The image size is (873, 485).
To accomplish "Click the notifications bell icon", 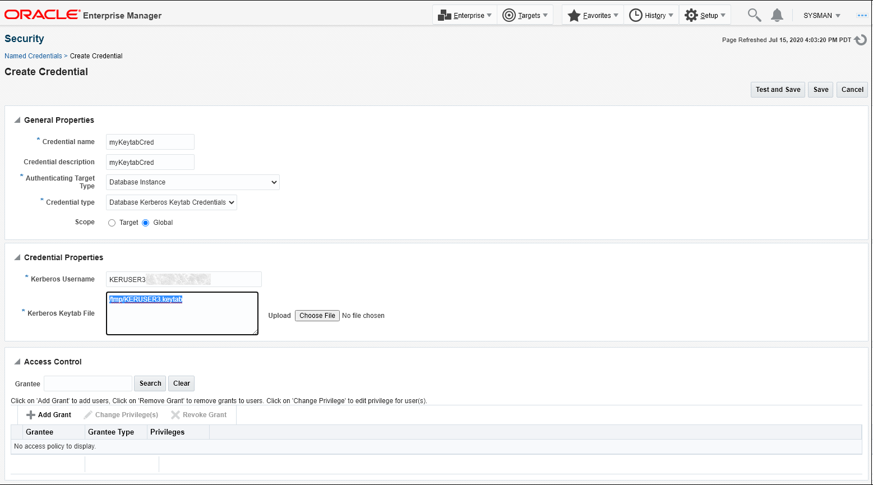I will pyautogui.click(x=777, y=15).
